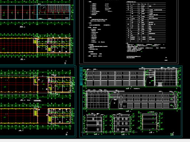
Task: Click the building section drawing
Action: 150,121
